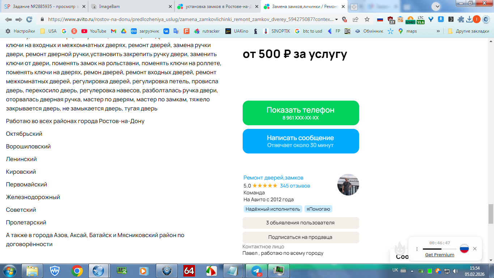This screenshot has width=494, height=278.
Task: Launch Google Chrome from taskbar
Action: tap(77, 270)
